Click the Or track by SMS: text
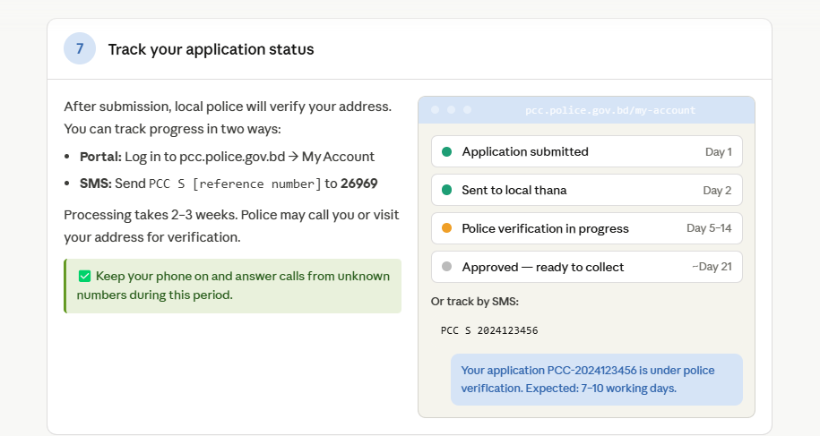This screenshot has width=820, height=436. click(475, 302)
